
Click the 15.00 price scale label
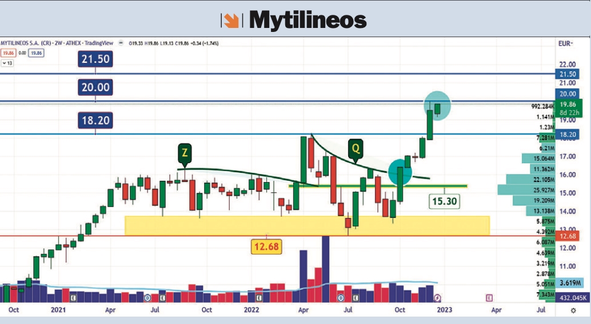pyautogui.click(x=567, y=193)
